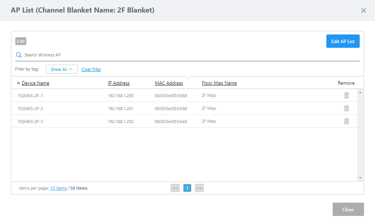Select 50 Items per page option
The width and height of the screenshot is (375, 223).
coord(78,188)
